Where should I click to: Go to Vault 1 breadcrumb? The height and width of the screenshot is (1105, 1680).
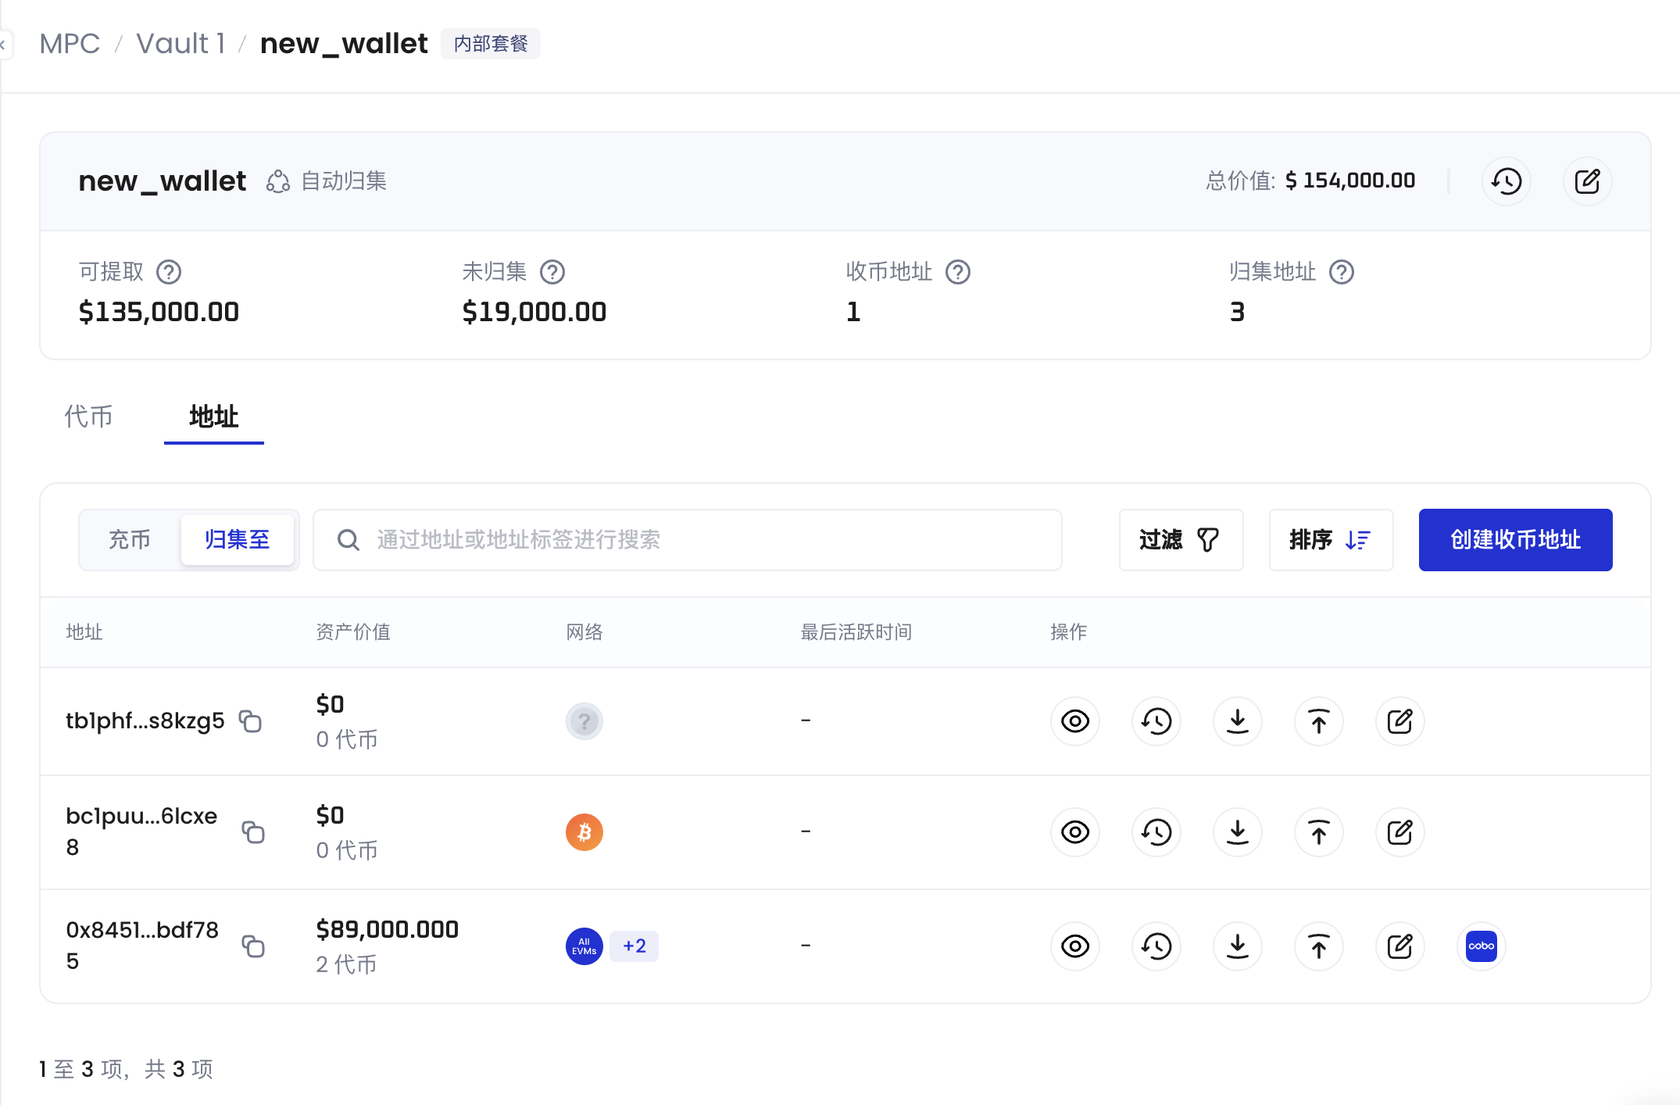click(x=181, y=44)
